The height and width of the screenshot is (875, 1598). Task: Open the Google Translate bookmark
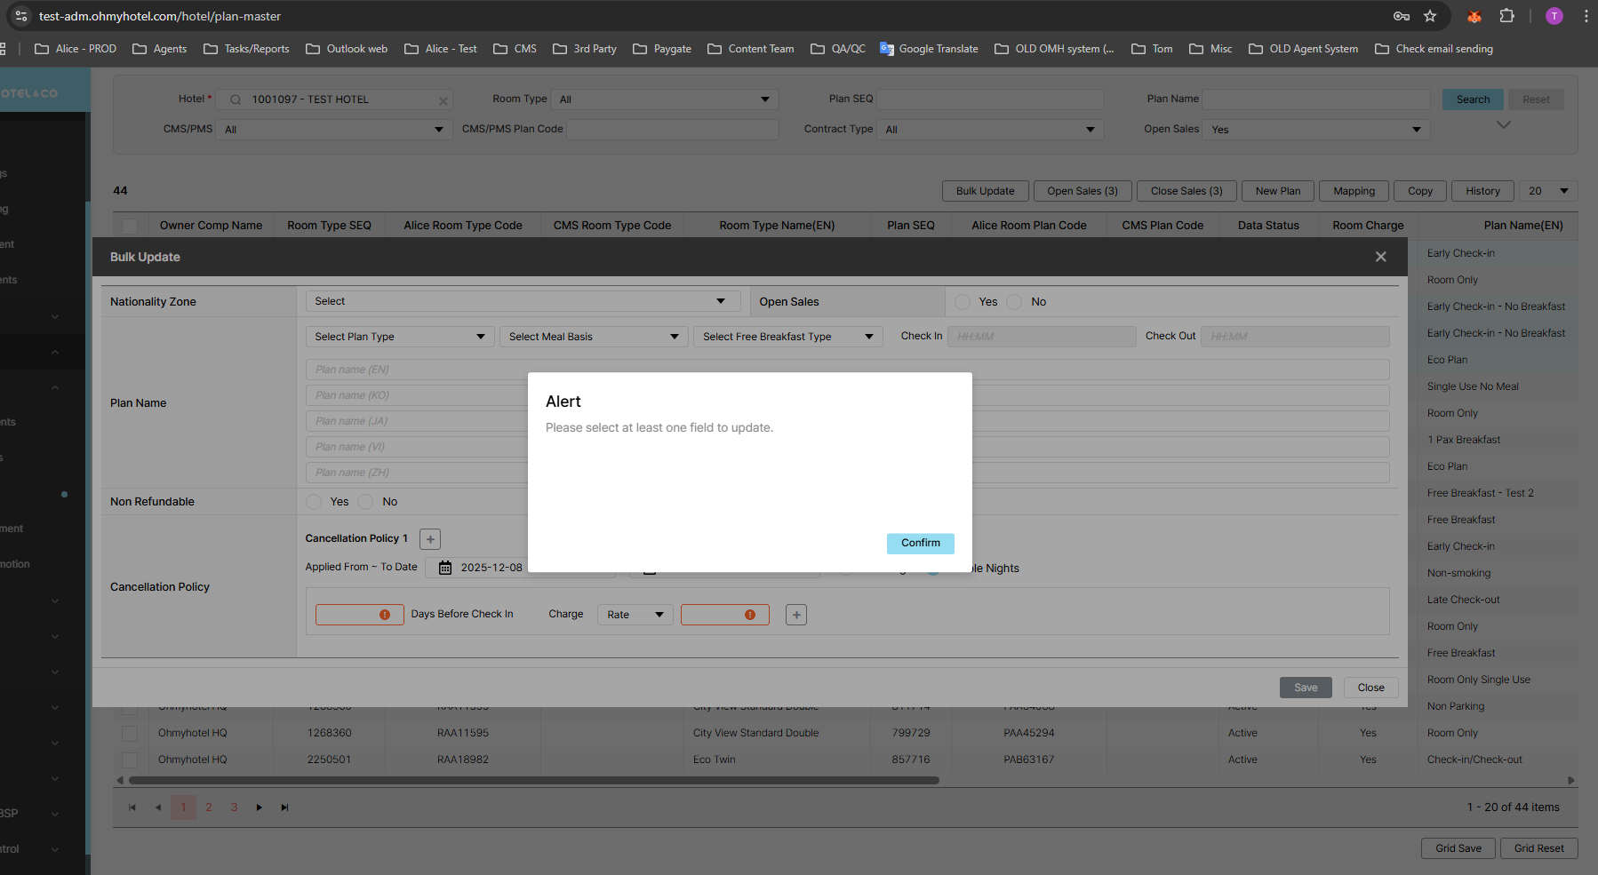pyautogui.click(x=929, y=49)
